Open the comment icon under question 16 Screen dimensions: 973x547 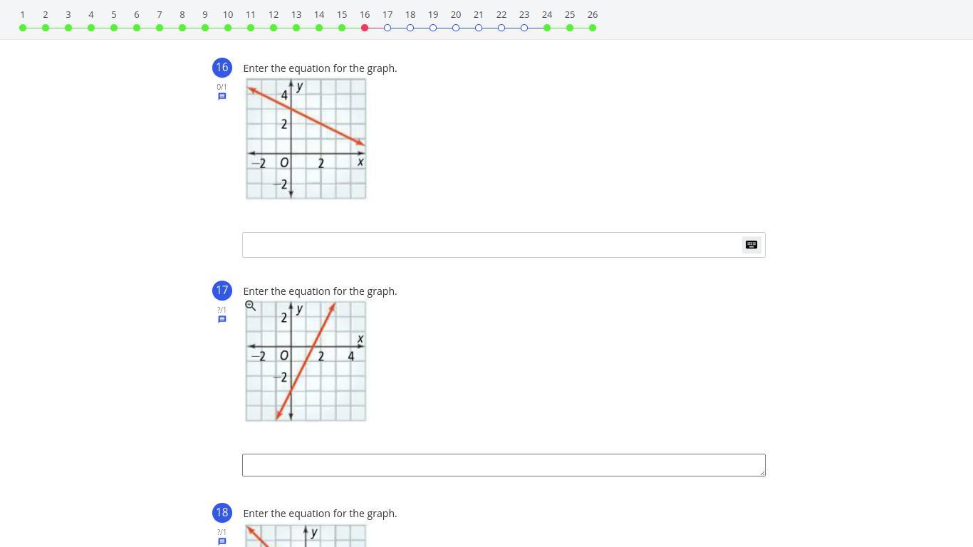(222, 96)
